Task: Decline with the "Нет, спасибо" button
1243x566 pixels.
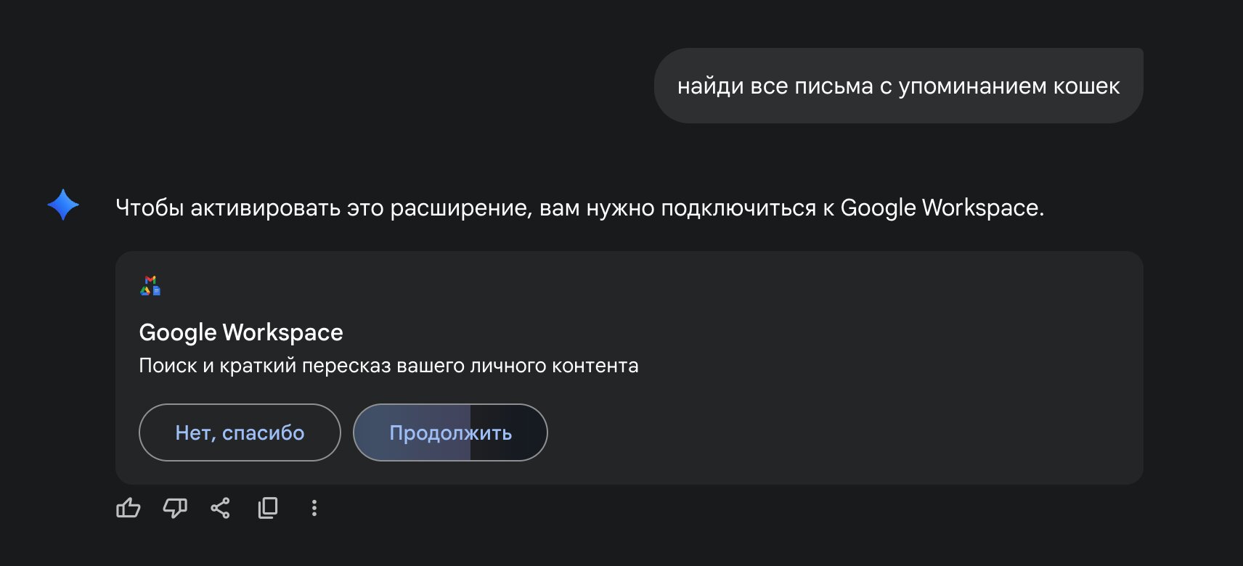Action: click(240, 432)
